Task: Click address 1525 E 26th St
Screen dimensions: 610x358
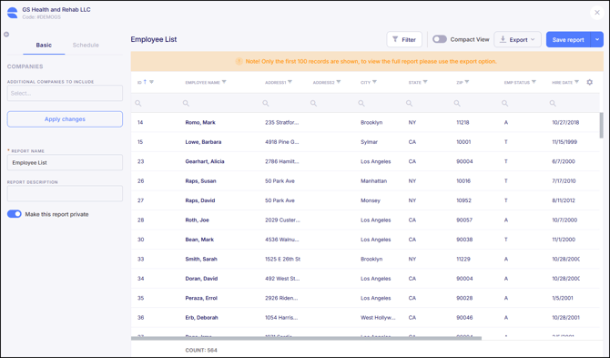Action: click(283, 259)
